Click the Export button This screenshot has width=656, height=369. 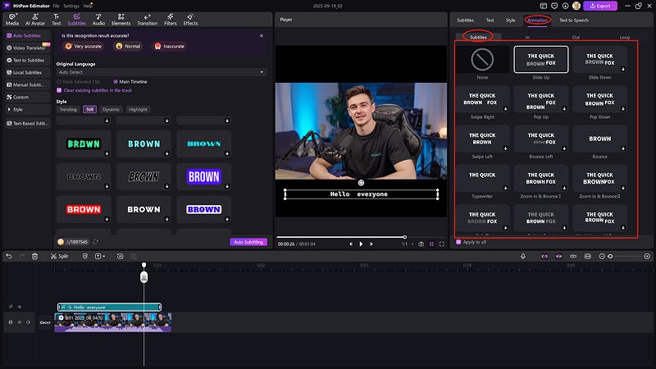(x=599, y=6)
